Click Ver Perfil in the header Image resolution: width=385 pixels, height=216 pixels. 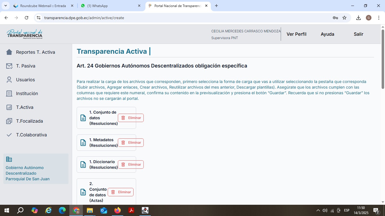click(x=296, y=34)
